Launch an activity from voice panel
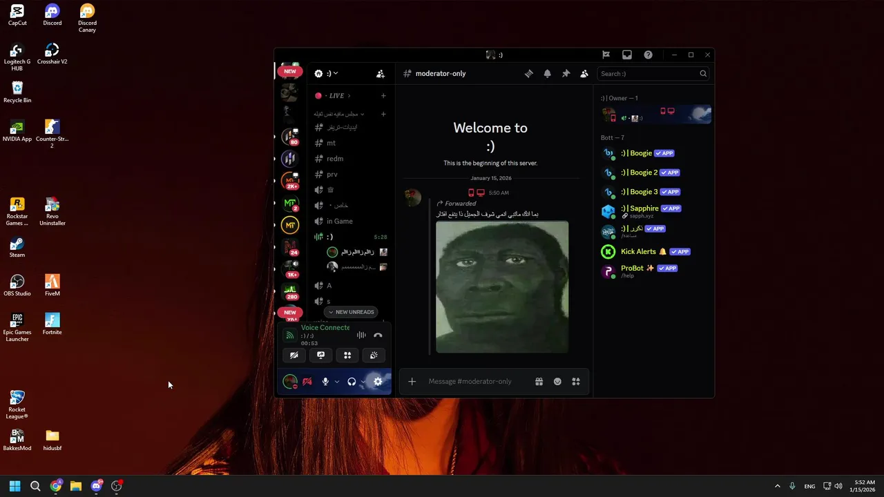The width and height of the screenshot is (884, 497). coord(347,355)
